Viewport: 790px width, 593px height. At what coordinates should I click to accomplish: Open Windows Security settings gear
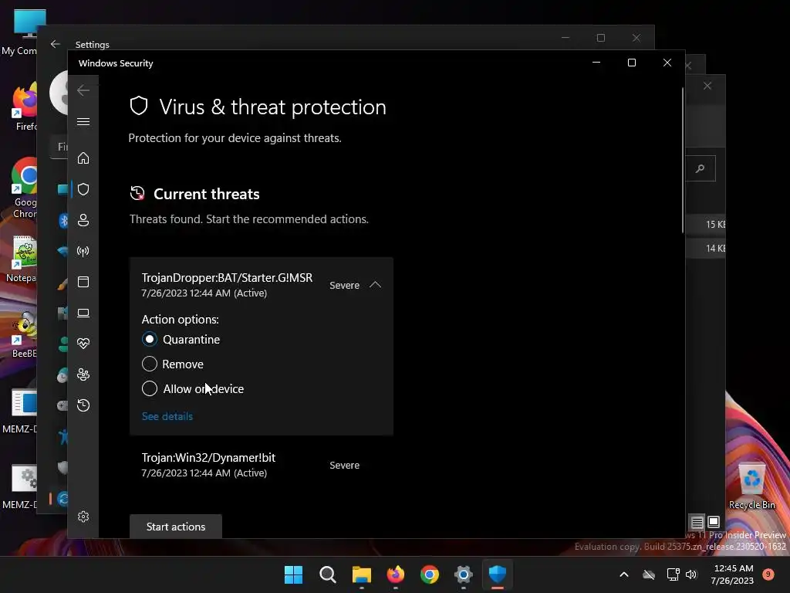click(83, 517)
